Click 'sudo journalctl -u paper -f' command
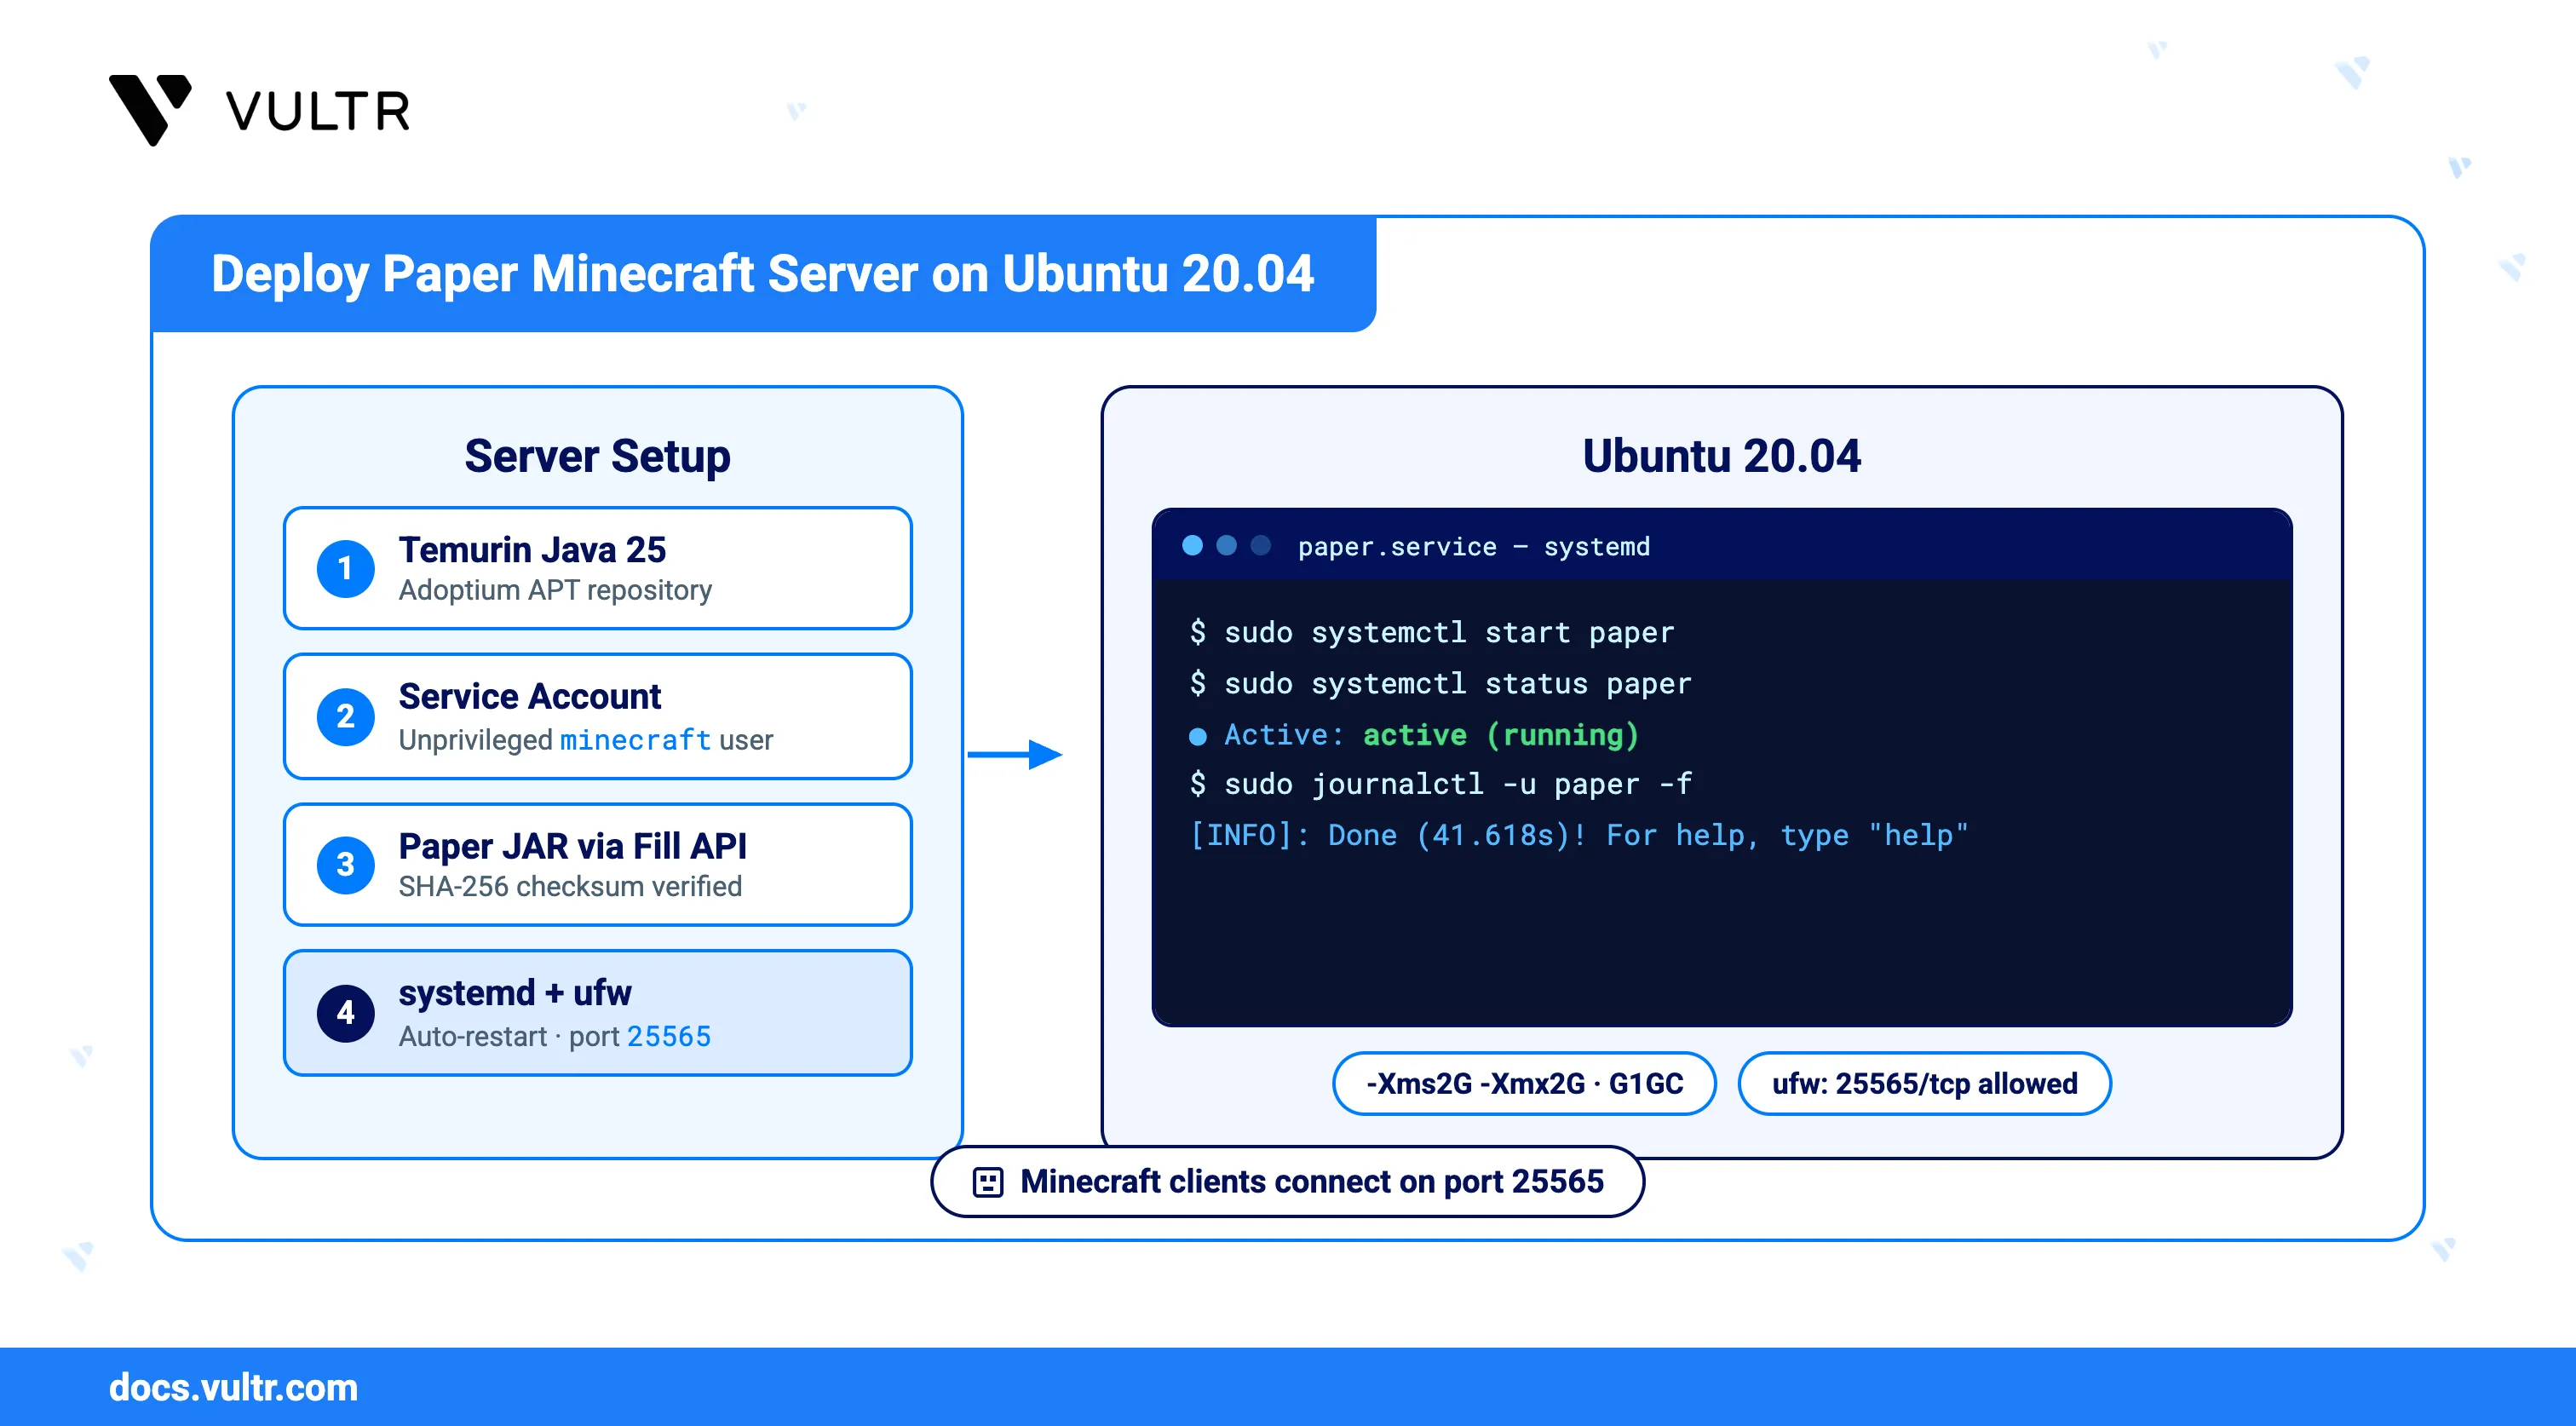 pyautogui.click(x=1440, y=784)
